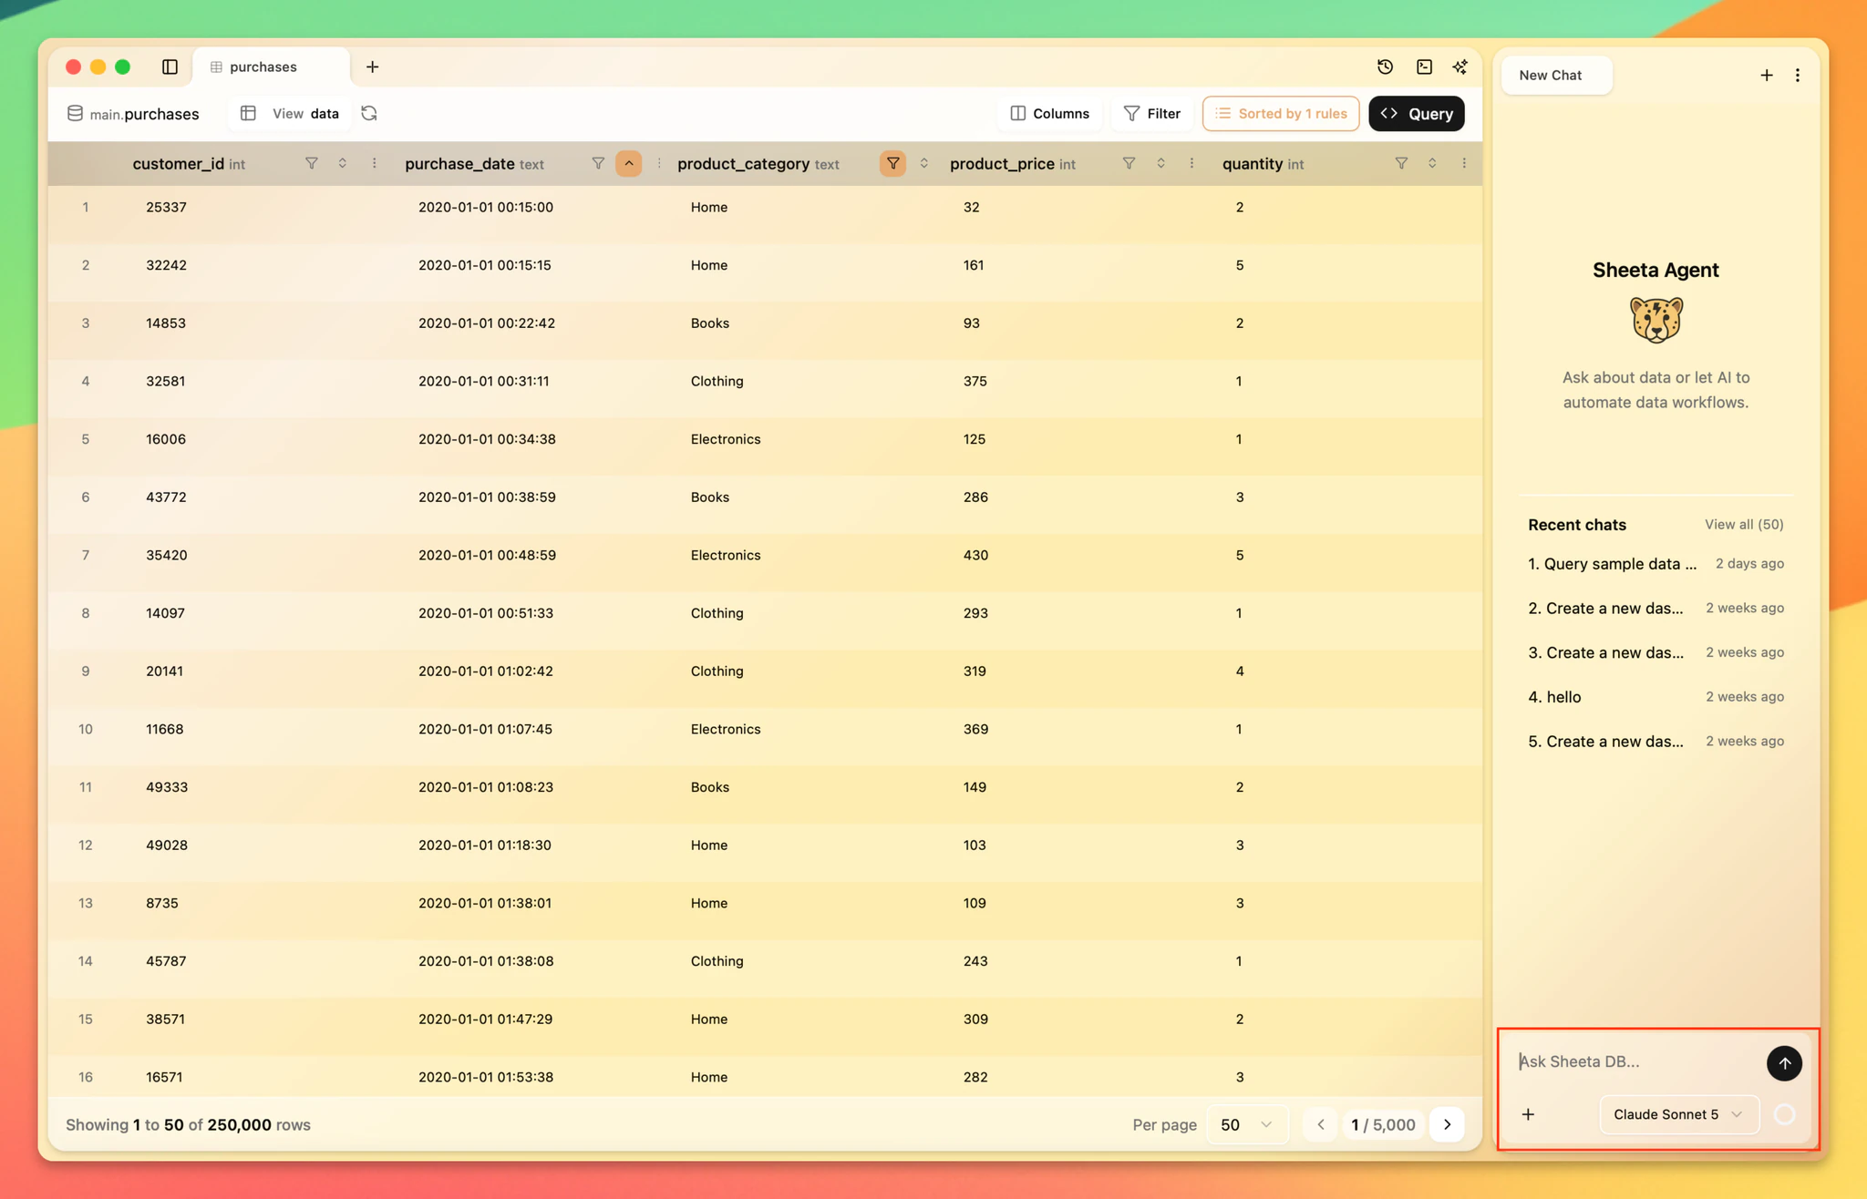Open Sorted by 1 rules

tap(1281, 113)
